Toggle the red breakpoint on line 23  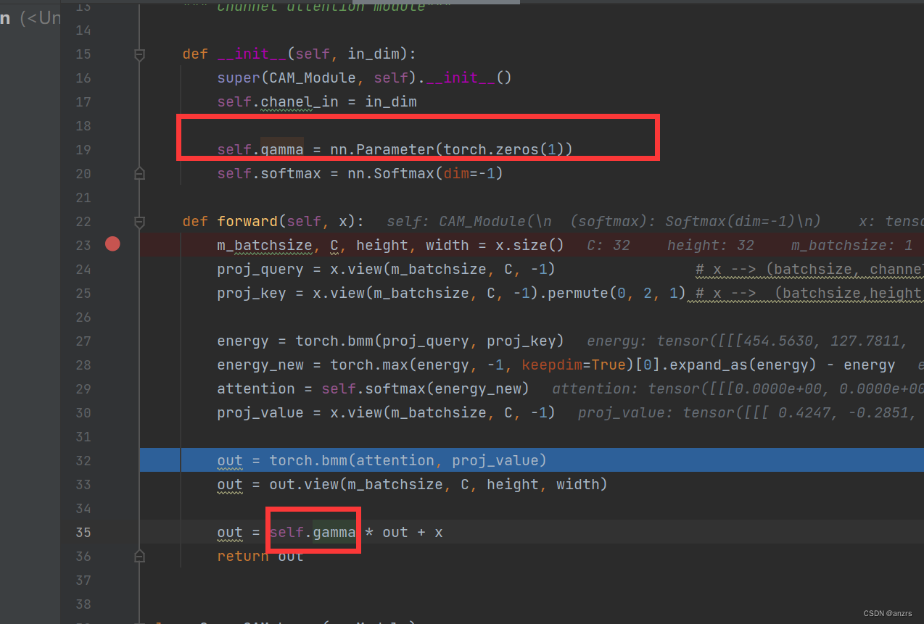(x=112, y=244)
